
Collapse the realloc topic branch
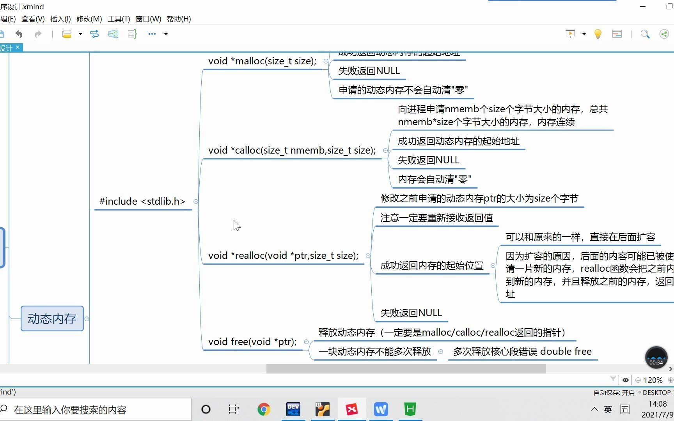coord(368,256)
